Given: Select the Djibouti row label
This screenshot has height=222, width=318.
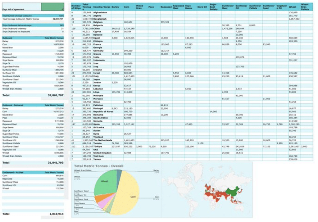Looking at the screenshot, I should [98, 35].
